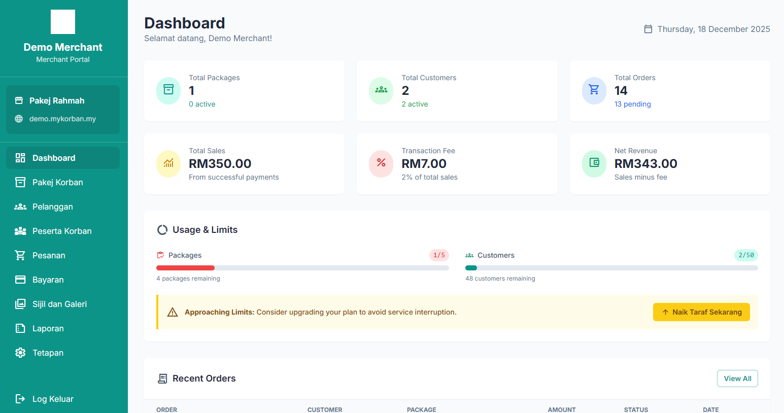The image size is (784, 413).
Task: Click the Pesanan shopping cart icon
Action: click(20, 255)
